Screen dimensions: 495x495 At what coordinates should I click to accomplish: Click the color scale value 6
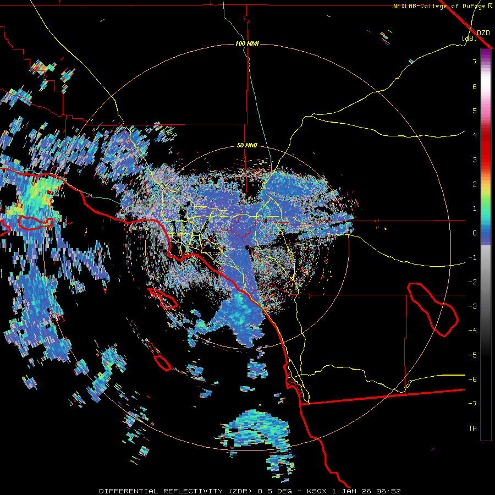pyautogui.click(x=475, y=86)
